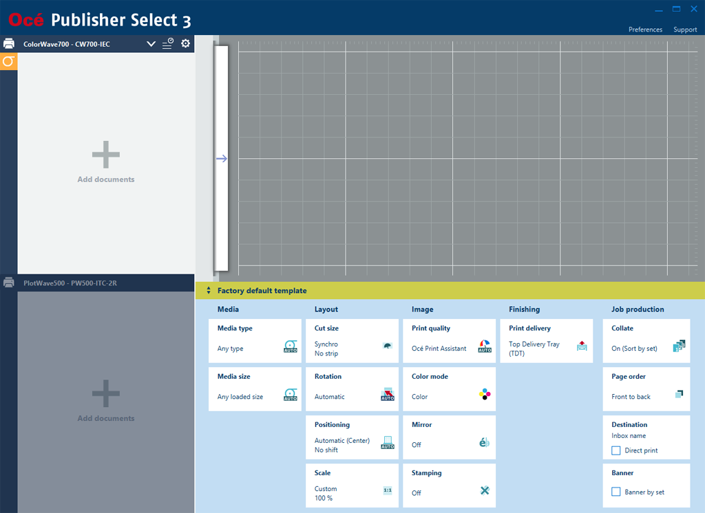Open the Stamping setting tile
Image resolution: width=705 pixels, height=513 pixels.
[x=449, y=485]
